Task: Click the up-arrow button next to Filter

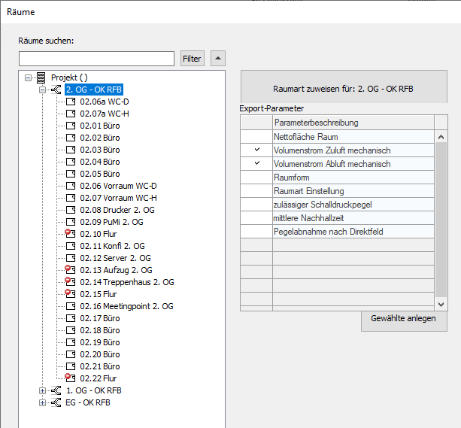Action: (218, 58)
